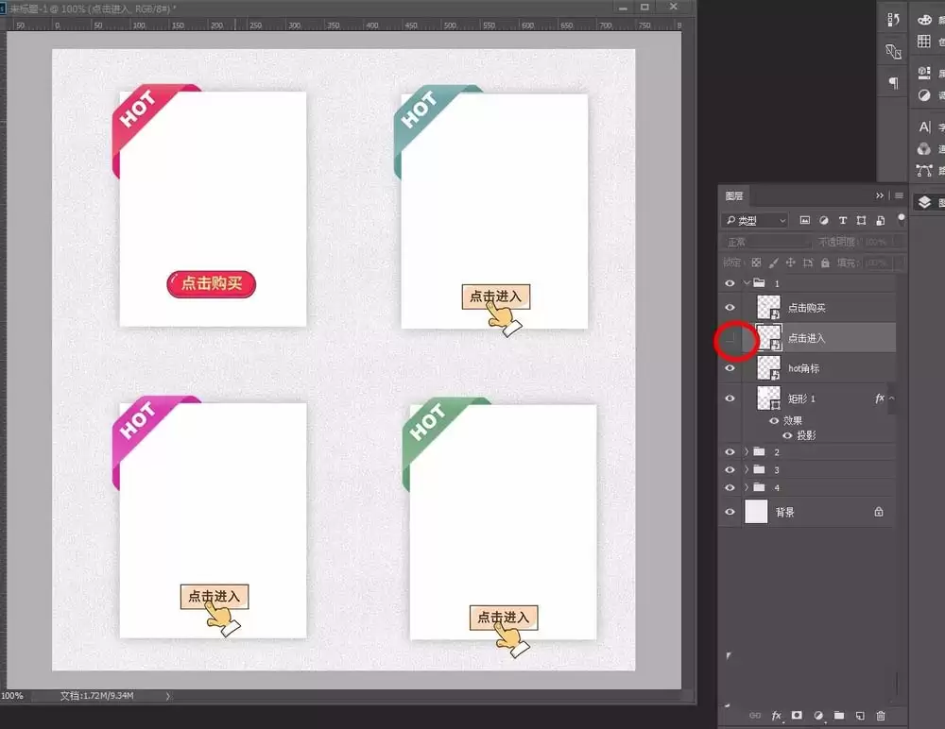Image resolution: width=945 pixels, height=729 pixels.
Task: Hide the 背景 layer
Action: click(730, 512)
